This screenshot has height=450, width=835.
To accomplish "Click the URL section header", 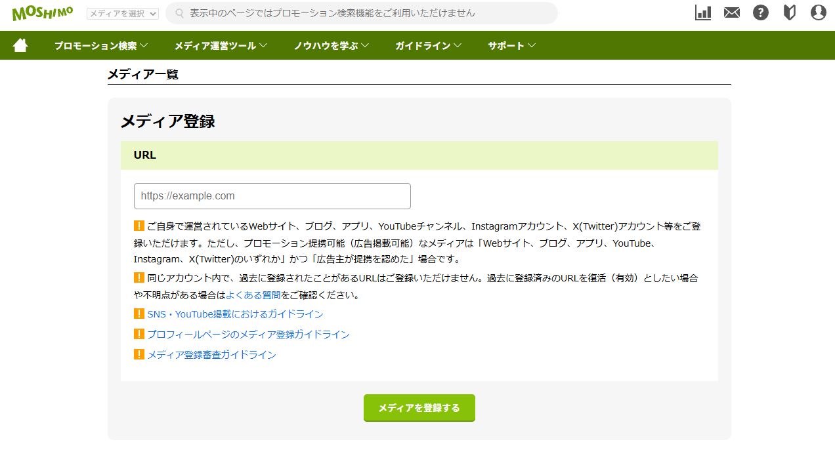I will [x=419, y=155].
